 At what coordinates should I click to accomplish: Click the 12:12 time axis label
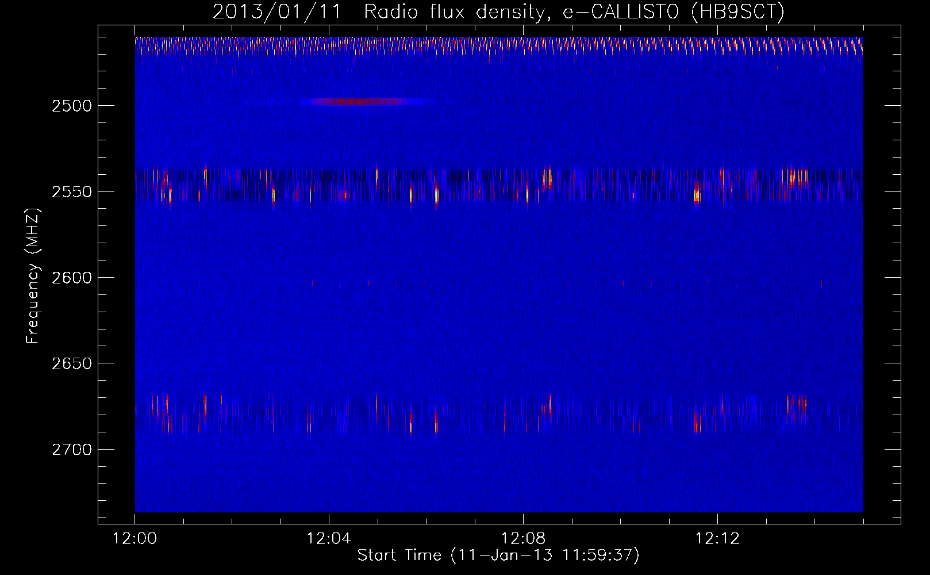click(717, 539)
